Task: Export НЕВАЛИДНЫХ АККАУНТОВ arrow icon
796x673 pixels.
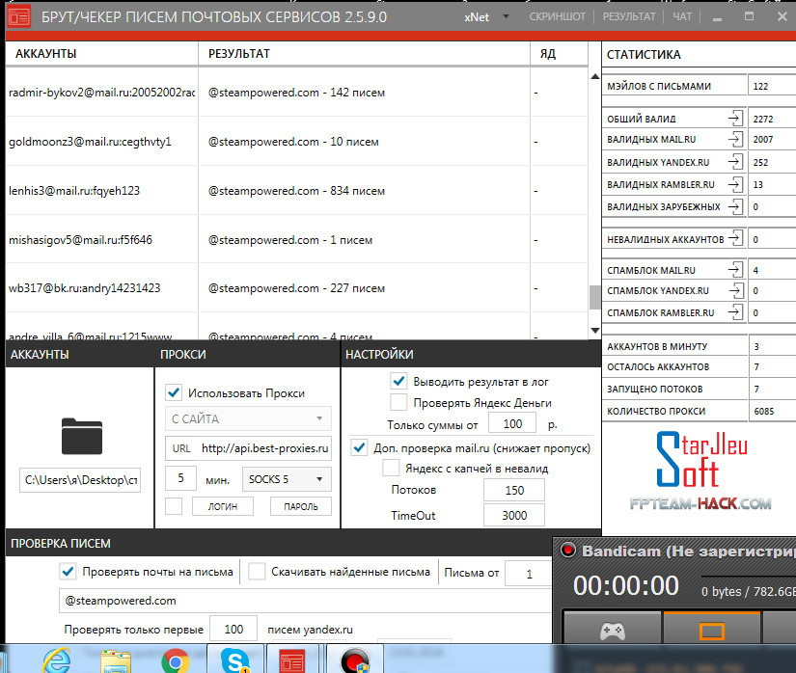Action: click(735, 238)
